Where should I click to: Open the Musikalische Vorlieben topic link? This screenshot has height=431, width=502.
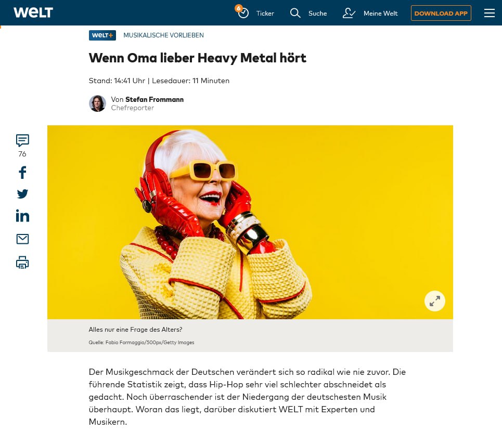tap(163, 35)
